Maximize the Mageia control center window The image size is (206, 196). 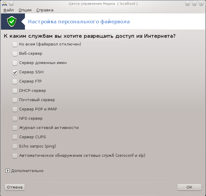pos(195,4)
